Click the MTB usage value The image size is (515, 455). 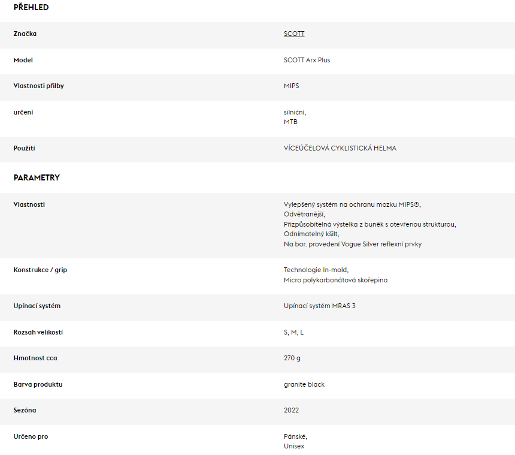(x=290, y=122)
